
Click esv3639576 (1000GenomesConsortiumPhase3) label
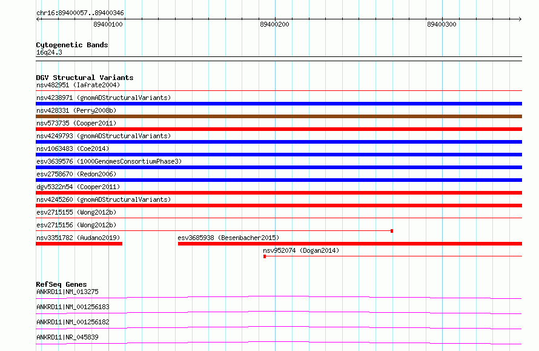pos(109,161)
